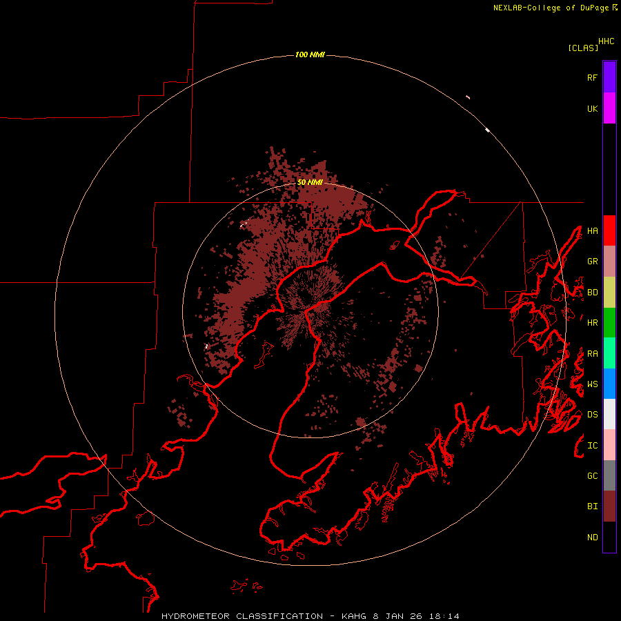Click the WS legend label
The image size is (621, 621).
(592, 384)
